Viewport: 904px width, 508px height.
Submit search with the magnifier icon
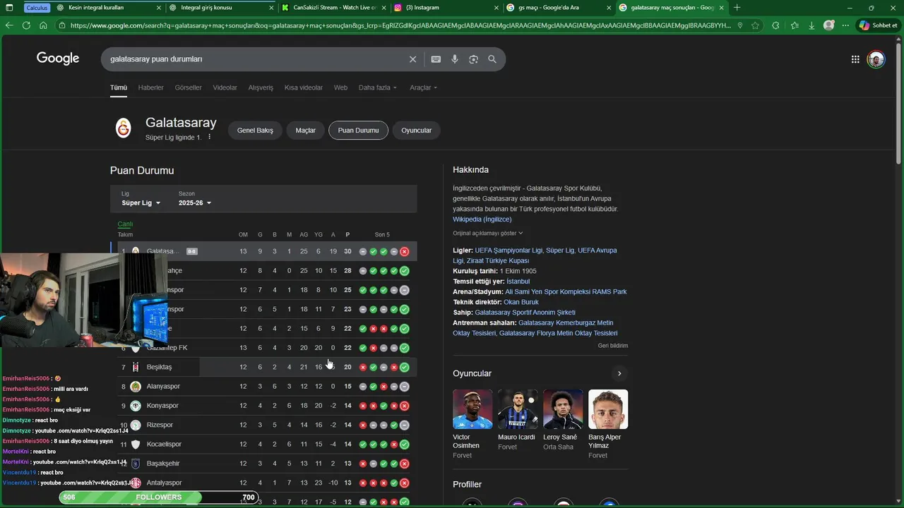point(492,59)
